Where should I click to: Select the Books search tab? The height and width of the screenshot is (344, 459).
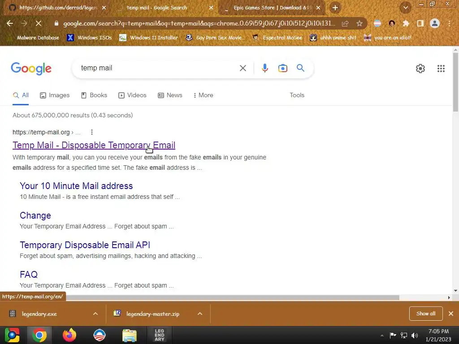coord(94,95)
